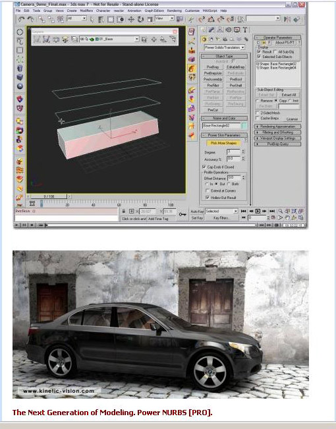Screen dimensions: 336x429
Task: Click the About PS/PT button
Action: pos(285,42)
